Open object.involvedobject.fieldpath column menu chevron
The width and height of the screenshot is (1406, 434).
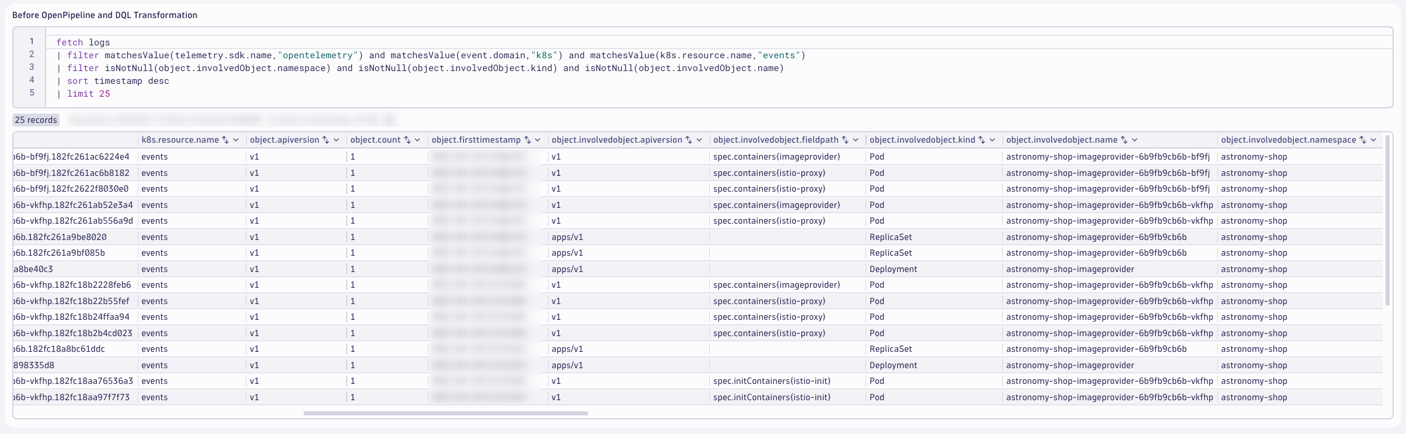pos(856,140)
